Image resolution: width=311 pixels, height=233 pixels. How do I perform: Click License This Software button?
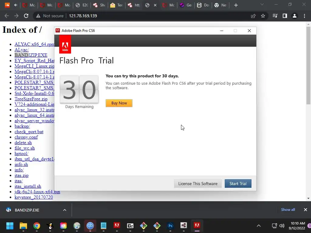point(198,184)
